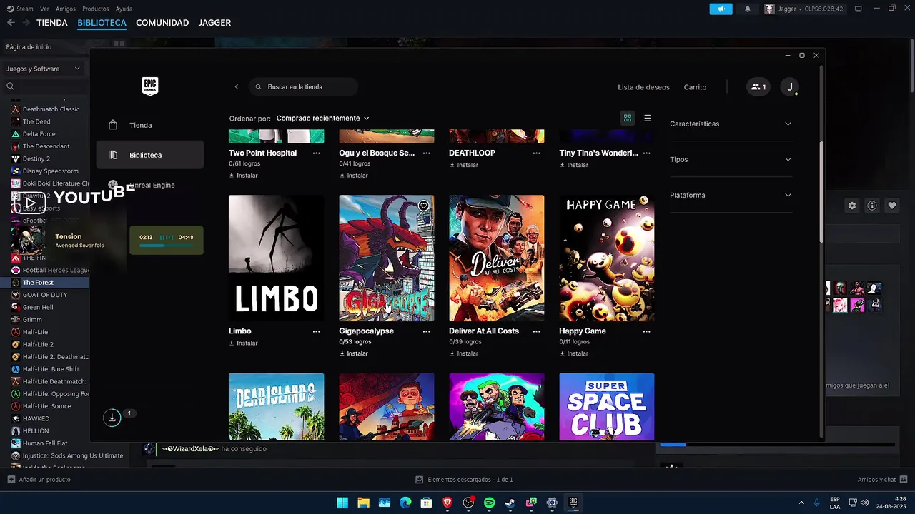The height and width of the screenshot is (514, 915).
Task: Open the JAGGER profile tab
Action: click(214, 23)
